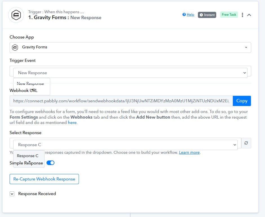
Task: Choose the New Response option in the list
Action: tap(30, 83)
